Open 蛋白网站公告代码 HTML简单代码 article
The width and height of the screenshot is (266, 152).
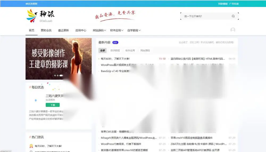[198, 59]
